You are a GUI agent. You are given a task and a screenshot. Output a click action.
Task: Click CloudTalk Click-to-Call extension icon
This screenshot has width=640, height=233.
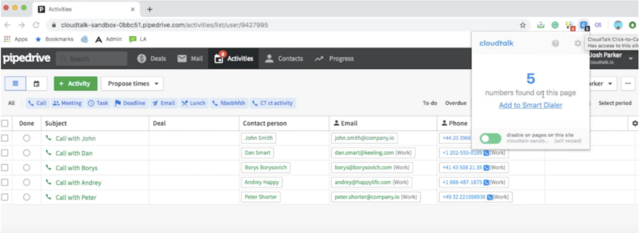click(x=584, y=26)
